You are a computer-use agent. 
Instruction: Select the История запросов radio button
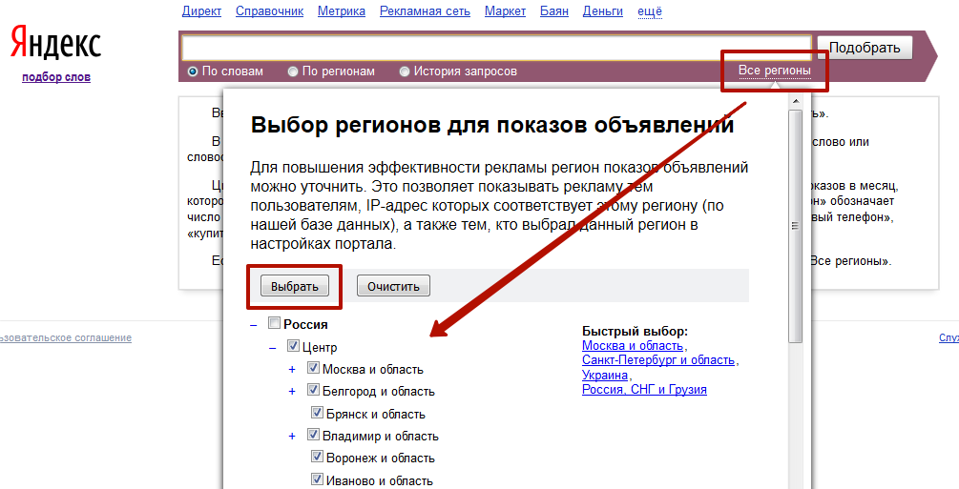[x=405, y=71]
